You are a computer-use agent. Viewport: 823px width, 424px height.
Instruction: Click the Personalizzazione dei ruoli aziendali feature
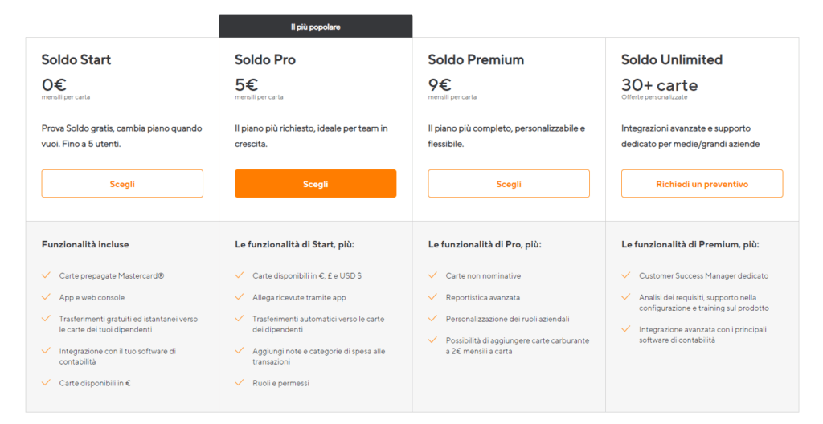point(508,319)
